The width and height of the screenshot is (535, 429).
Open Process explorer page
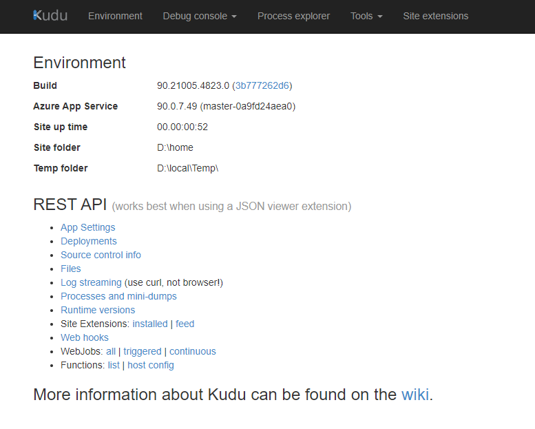click(x=293, y=16)
